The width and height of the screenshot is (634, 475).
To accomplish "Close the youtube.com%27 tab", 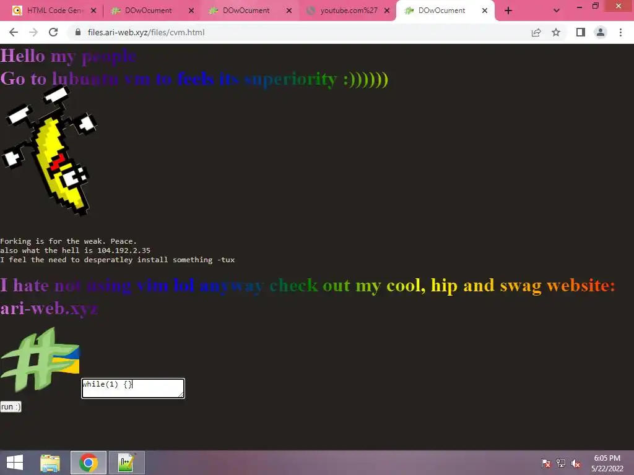I will (387, 11).
